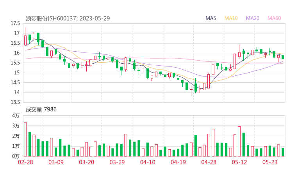
Task: Click the 1万 volume axis label
Action: [16, 146]
